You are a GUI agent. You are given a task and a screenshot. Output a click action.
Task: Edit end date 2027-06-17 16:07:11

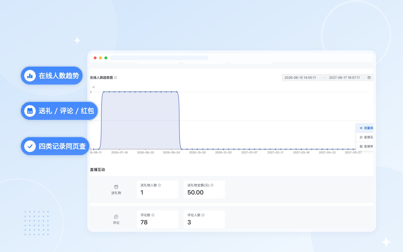[344, 78]
